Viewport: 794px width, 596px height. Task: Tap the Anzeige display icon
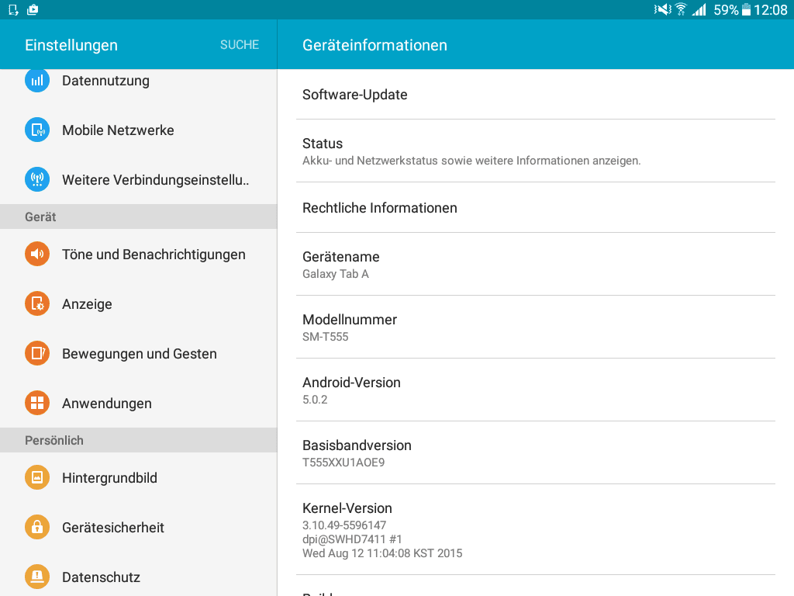pyautogui.click(x=37, y=303)
